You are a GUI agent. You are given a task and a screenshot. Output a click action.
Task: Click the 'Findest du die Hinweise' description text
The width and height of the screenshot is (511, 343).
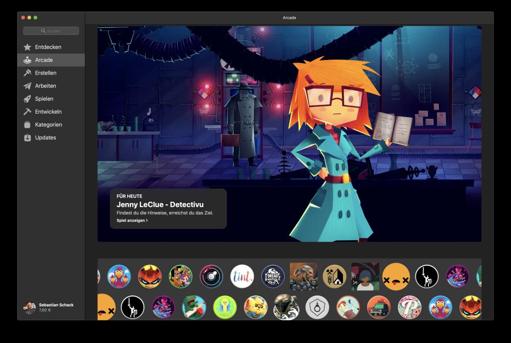point(165,213)
